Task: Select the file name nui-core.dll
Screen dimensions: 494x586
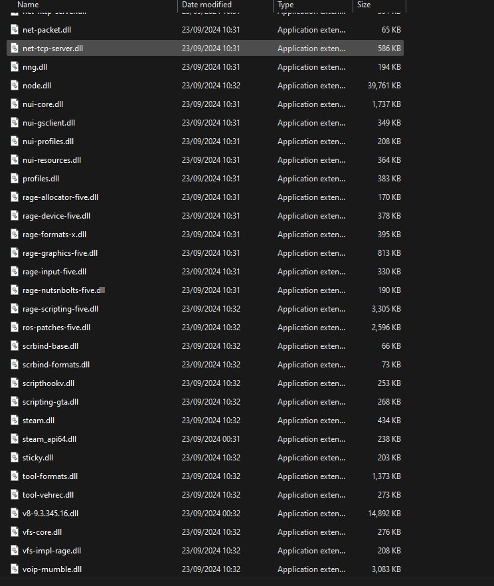Action: [x=42, y=104]
